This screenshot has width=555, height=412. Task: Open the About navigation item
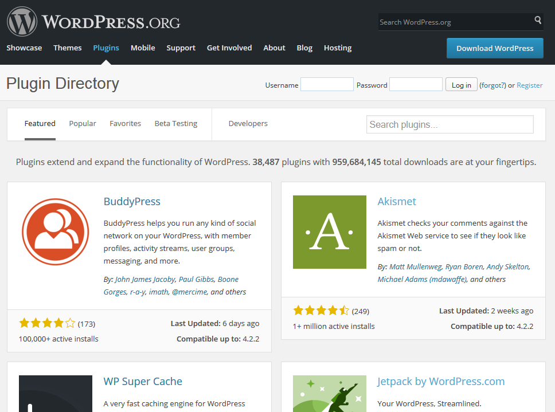tap(274, 48)
